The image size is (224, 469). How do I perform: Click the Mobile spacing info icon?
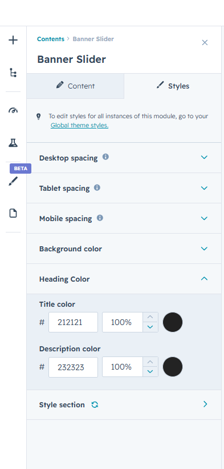[x=100, y=218]
